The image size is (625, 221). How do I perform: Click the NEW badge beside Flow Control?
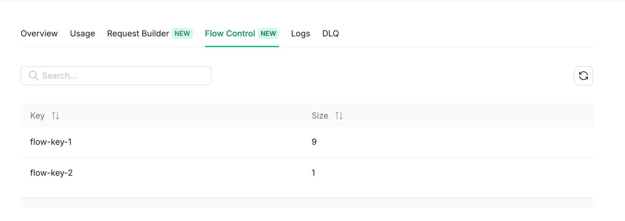click(x=268, y=33)
